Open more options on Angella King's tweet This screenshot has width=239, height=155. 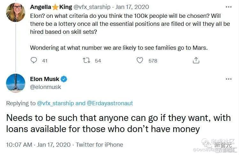[x=228, y=7]
